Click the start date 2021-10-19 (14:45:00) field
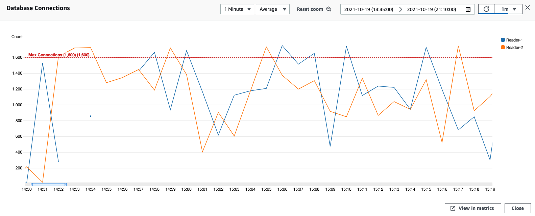The height and width of the screenshot is (216, 535). [369, 9]
